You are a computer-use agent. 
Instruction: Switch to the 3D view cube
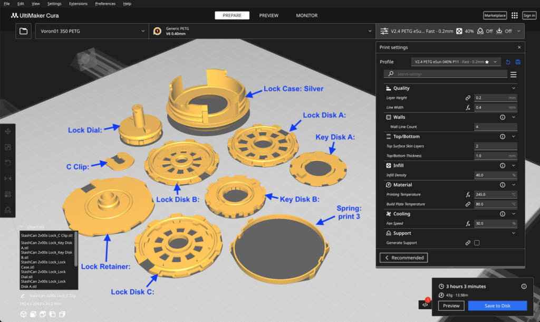(23, 314)
